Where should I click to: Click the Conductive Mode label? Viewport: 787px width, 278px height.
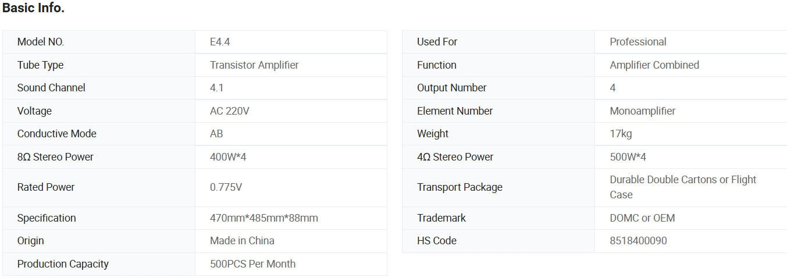click(x=57, y=134)
